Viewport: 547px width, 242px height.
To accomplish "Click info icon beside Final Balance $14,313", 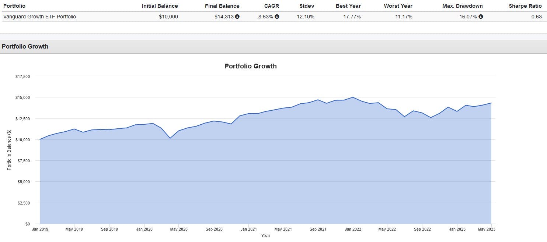I will [237, 17].
